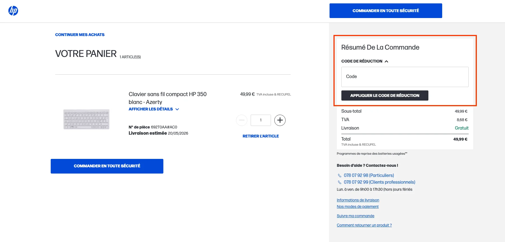Apply the discount code button
The height and width of the screenshot is (242, 505).
coord(385,96)
